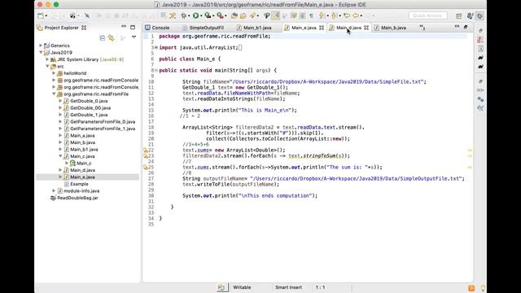Expand JRE System Library node
521x293 pixels.
pyautogui.click(x=47, y=59)
